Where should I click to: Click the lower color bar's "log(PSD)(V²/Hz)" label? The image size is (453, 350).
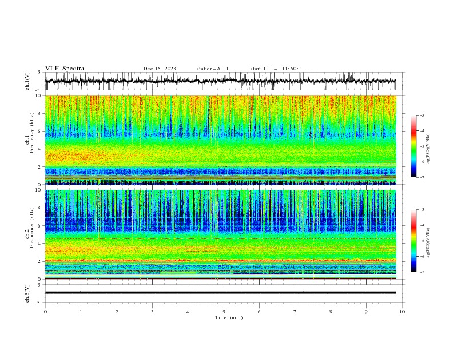pyautogui.click(x=428, y=244)
